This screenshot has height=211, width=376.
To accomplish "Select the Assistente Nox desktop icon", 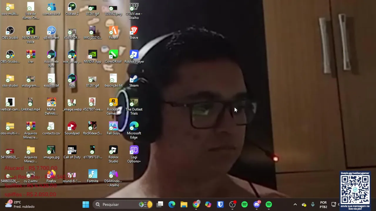I will [51, 59].
